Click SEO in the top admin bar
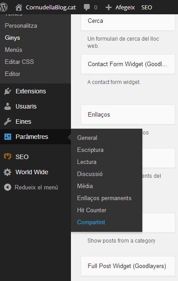 (x=147, y=7)
